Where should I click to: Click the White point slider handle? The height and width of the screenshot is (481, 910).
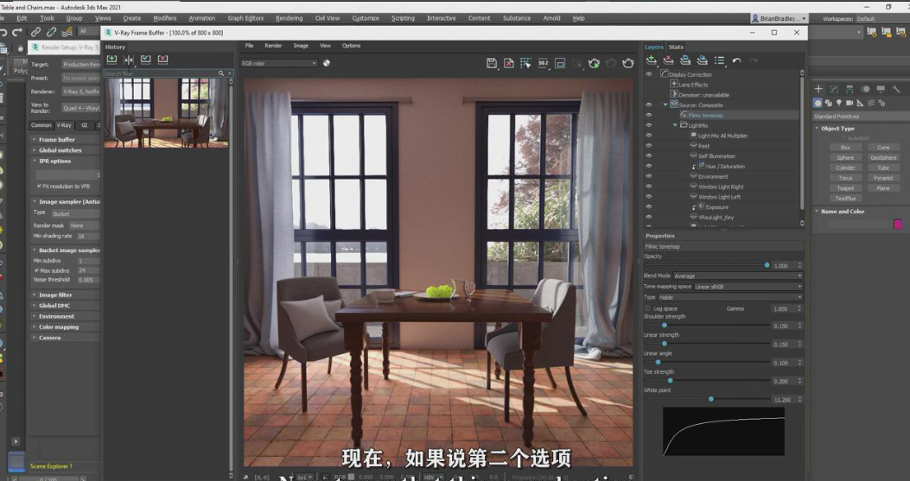(x=711, y=399)
